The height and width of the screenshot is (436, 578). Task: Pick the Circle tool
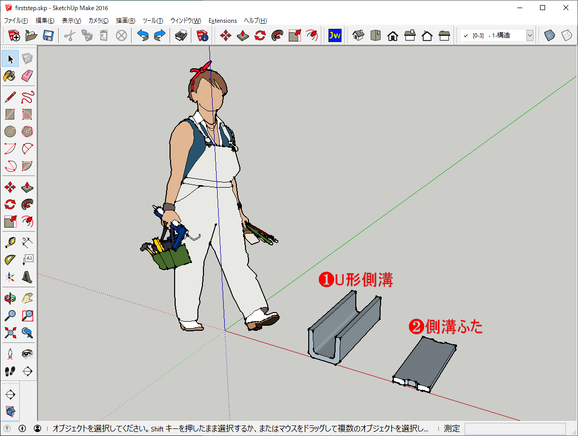[x=10, y=132]
